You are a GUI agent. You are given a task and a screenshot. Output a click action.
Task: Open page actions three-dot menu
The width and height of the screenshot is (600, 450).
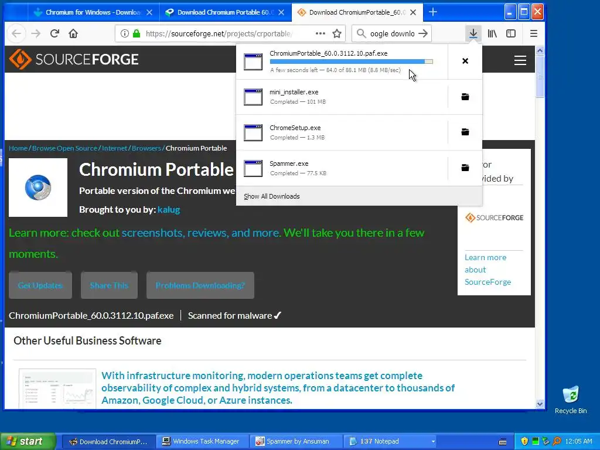click(x=321, y=33)
